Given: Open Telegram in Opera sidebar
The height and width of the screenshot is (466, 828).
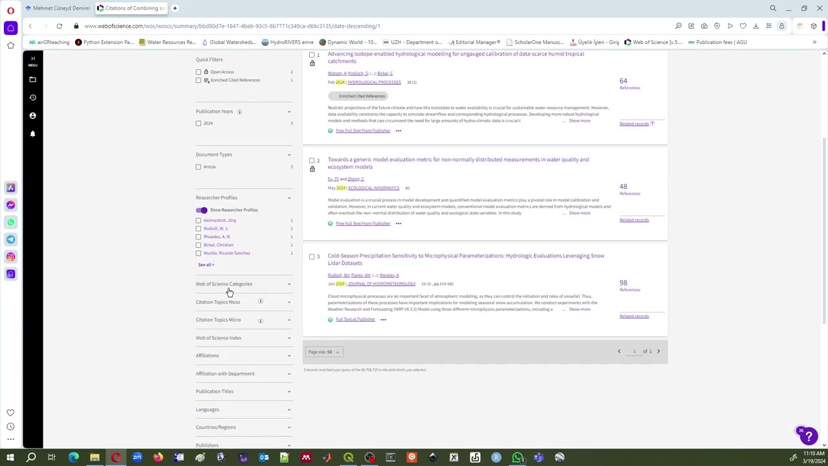Looking at the screenshot, I should pos(10,239).
